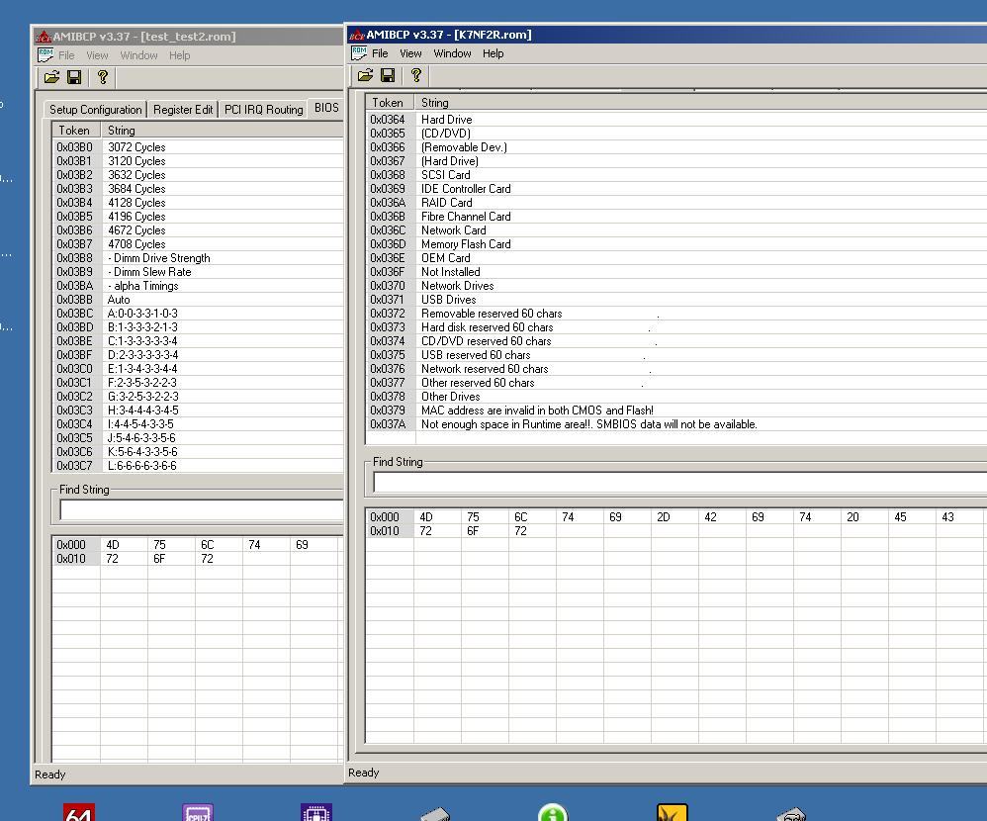Select the 'SCSI Card' string row

(x=676, y=175)
